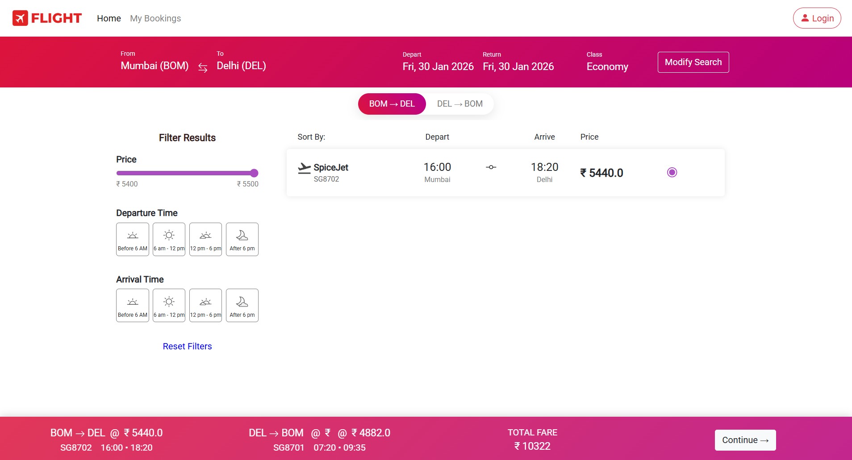852x460 pixels.
Task: Switch to the DEL → BOM tab
Action: [459, 104]
